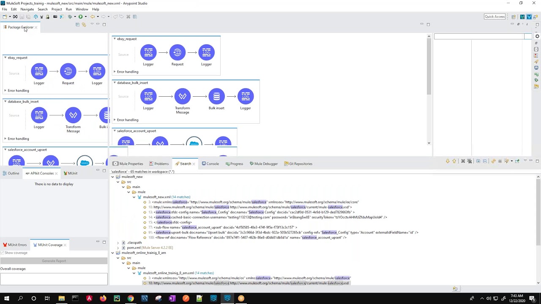
Task: Switch to the Console tab
Action: click(x=210, y=164)
